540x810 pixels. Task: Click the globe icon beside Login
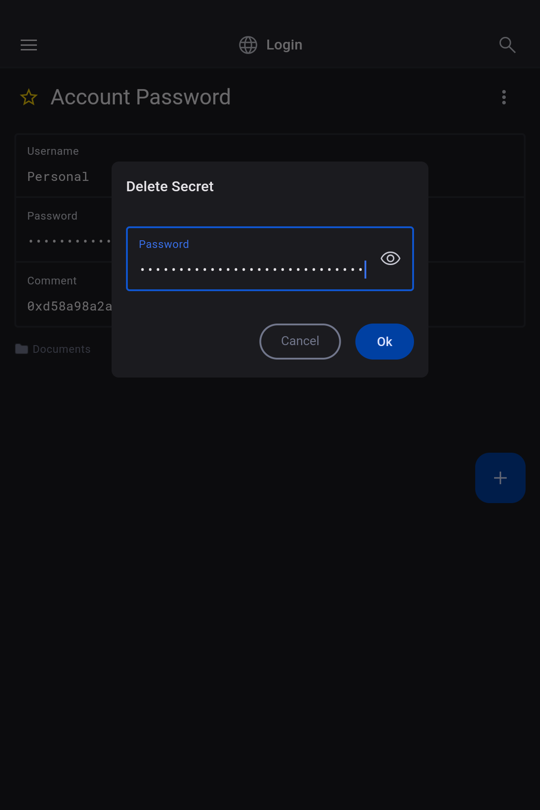(248, 45)
